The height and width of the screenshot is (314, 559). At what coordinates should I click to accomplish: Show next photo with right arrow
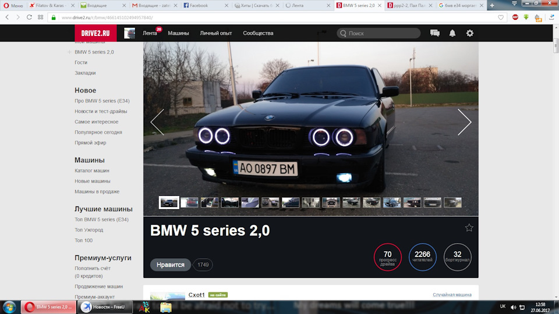[465, 122]
